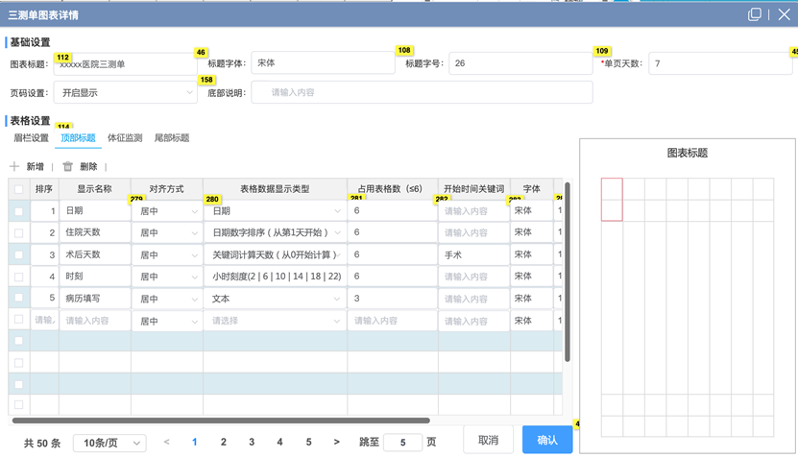Click the 跳至 page number input
Viewport: 798px width, 458px height.
tap(402, 443)
